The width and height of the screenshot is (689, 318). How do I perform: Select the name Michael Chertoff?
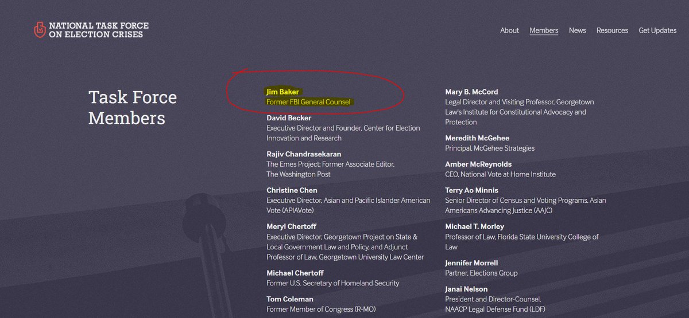pos(295,273)
